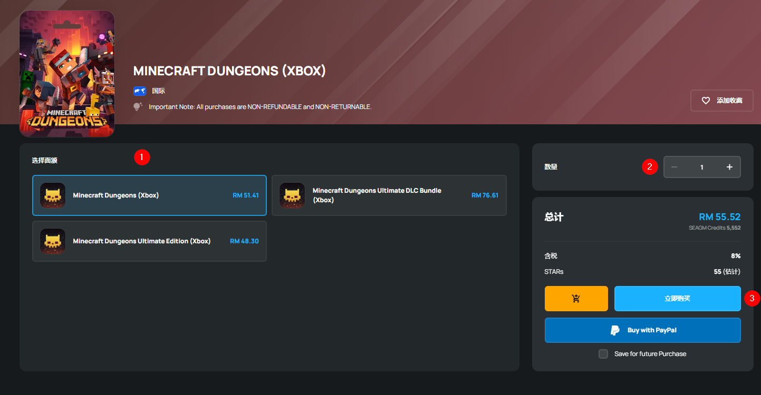Click the quantity number field showing 1

point(702,167)
